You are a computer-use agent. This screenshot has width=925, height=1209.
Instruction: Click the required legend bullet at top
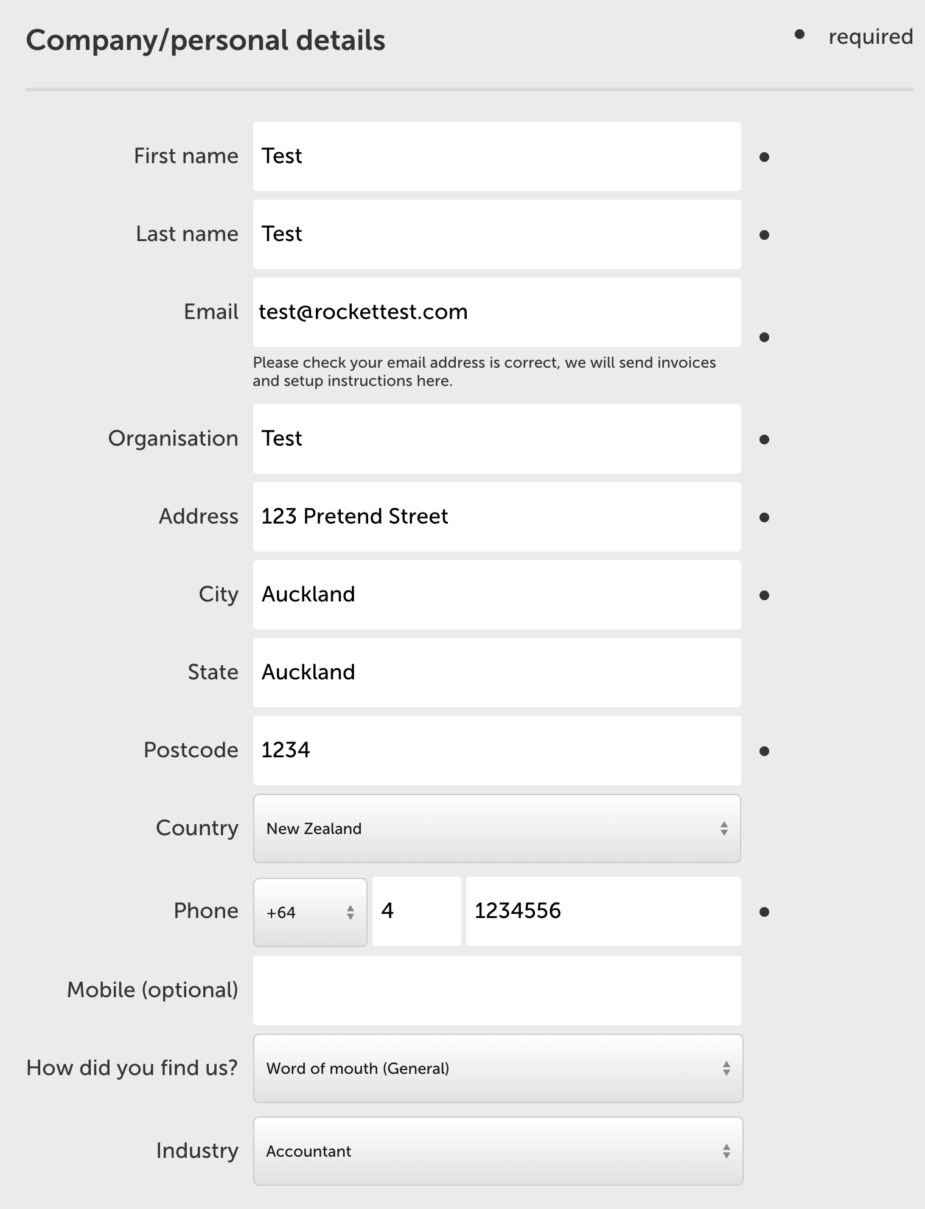[800, 35]
